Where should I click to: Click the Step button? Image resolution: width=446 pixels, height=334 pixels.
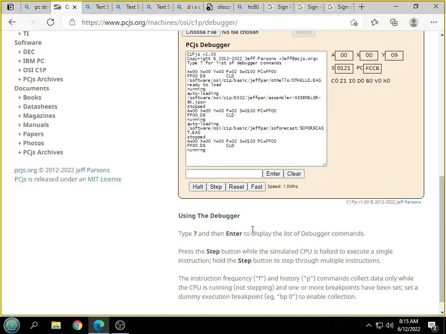216,187
